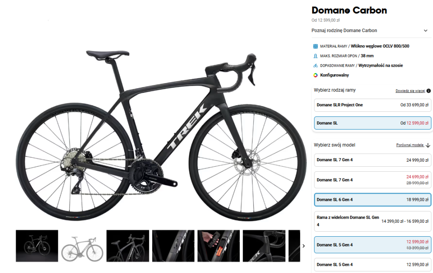Select discounted Domane SL 7 Gen 4 model
This screenshot has height=273, width=433.
pos(373,180)
